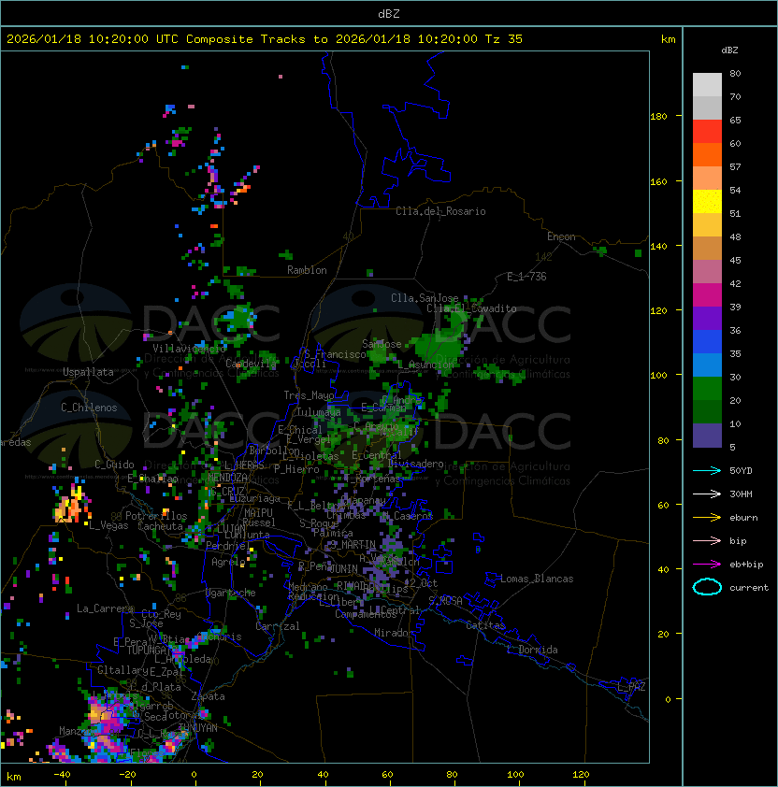Click the 'E_1-736' map label
778x787 pixels.
(x=526, y=277)
